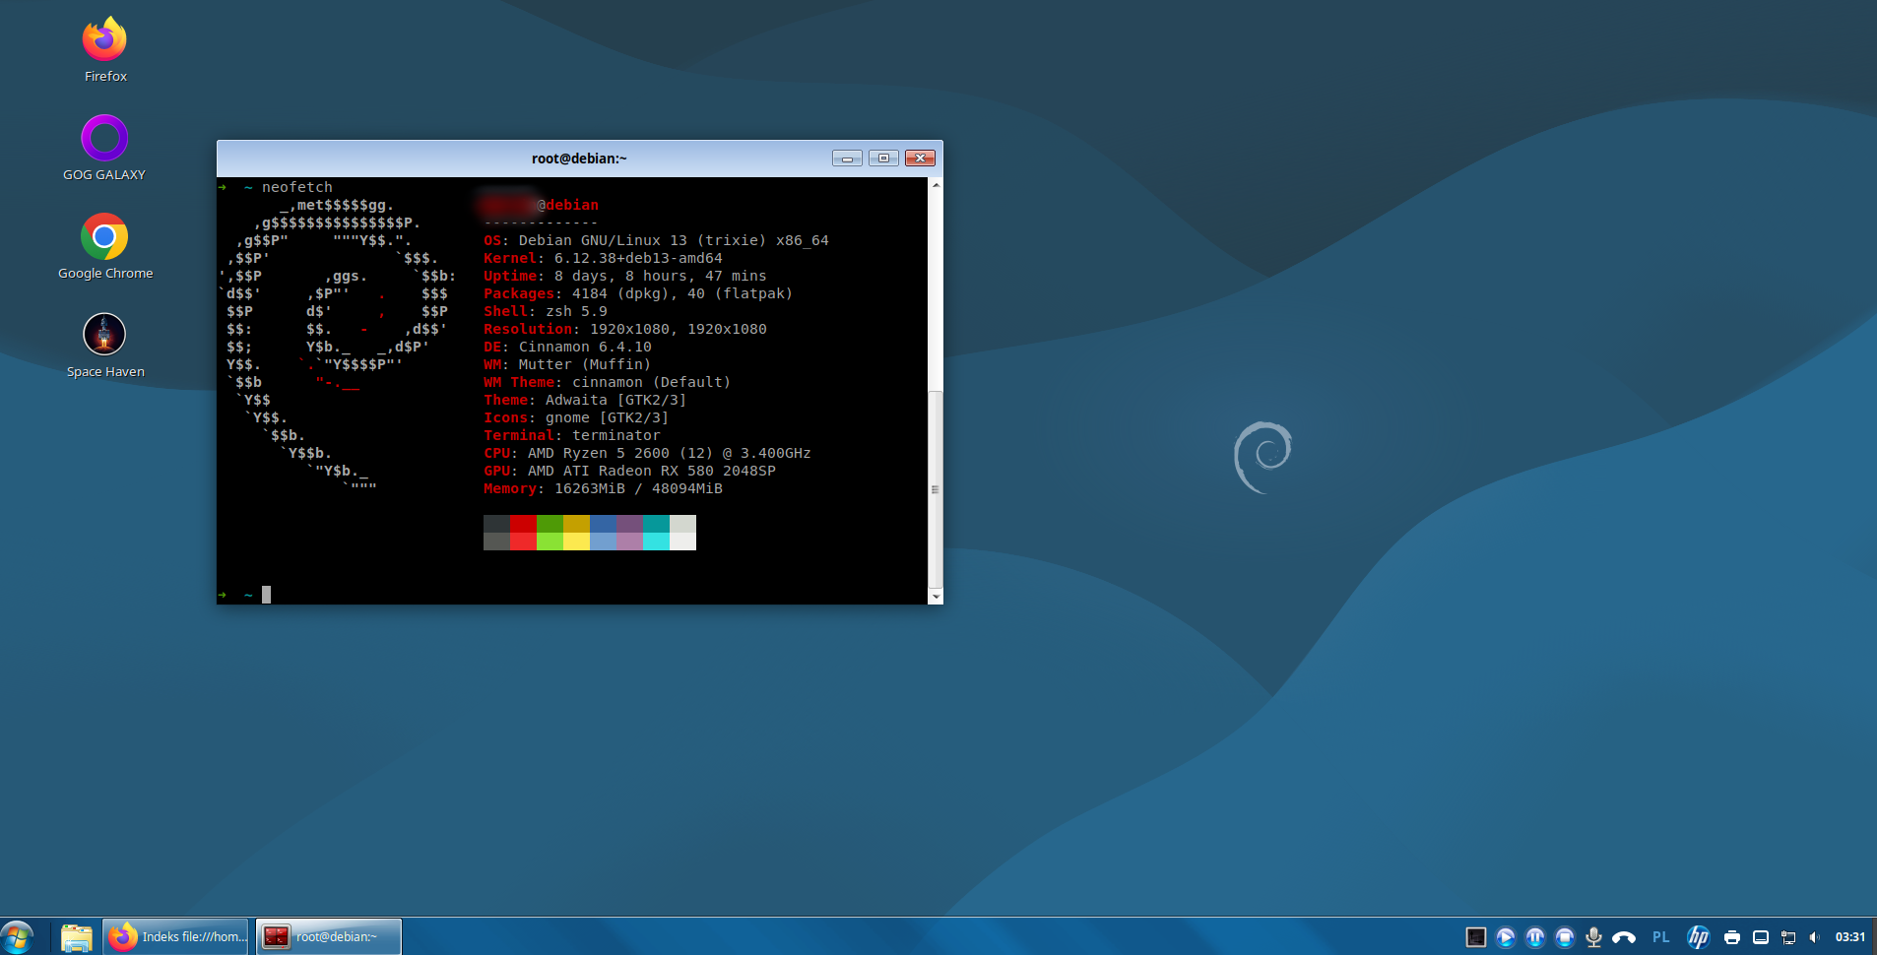
Task: Open the Firefox desktop shortcut
Action: tap(104, 40)
